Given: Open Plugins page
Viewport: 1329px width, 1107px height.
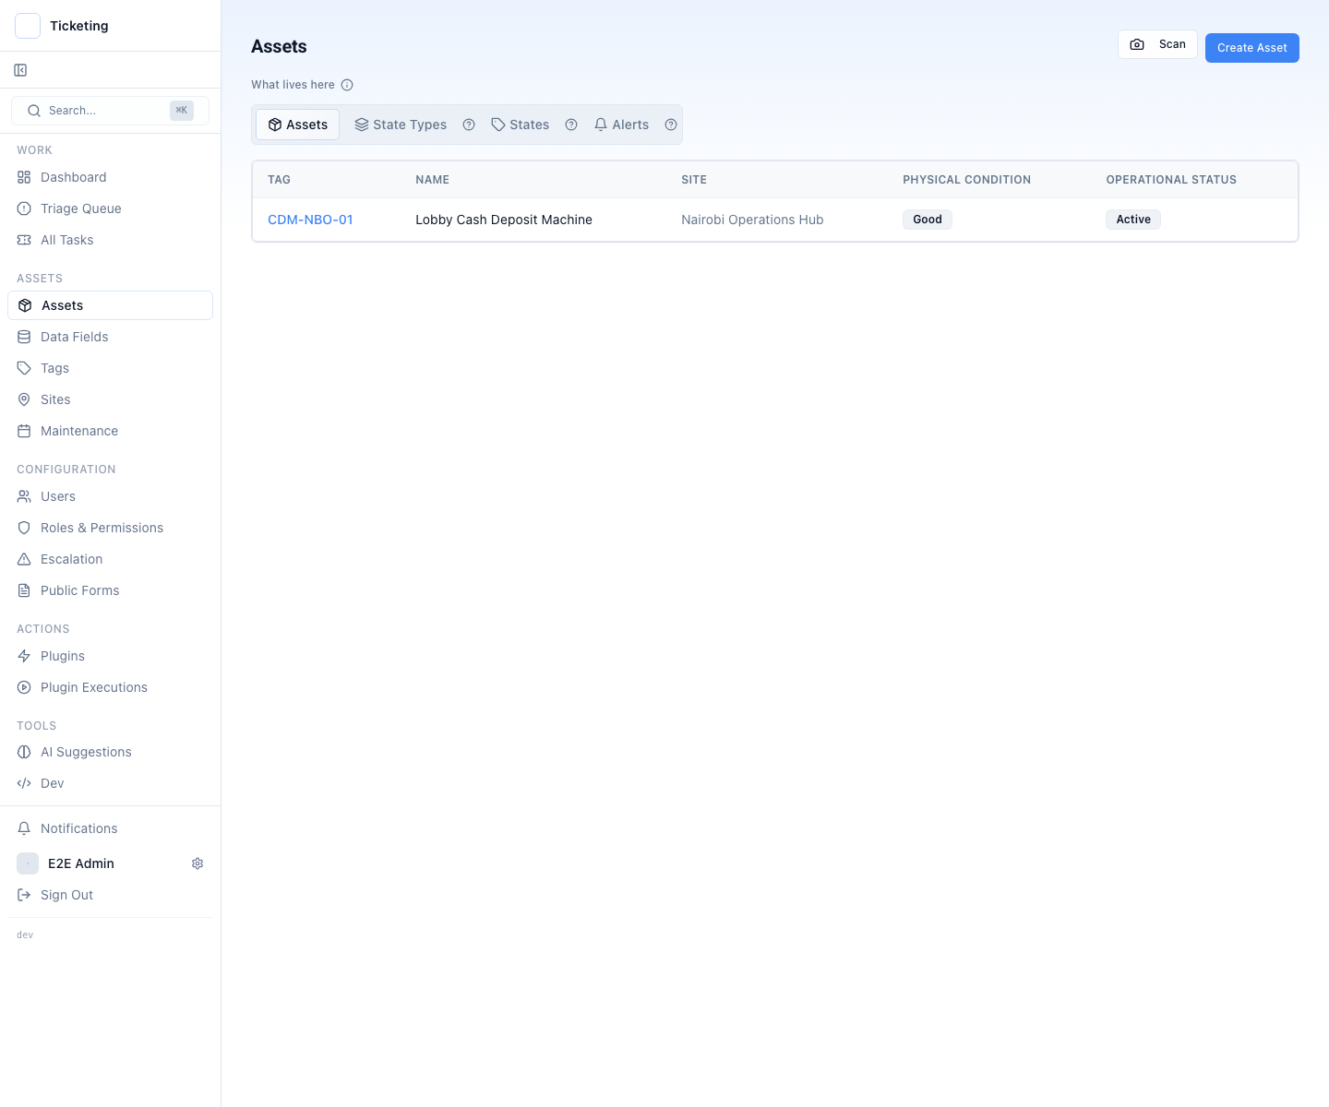Looking at the screenshot, I should point(110,656).
